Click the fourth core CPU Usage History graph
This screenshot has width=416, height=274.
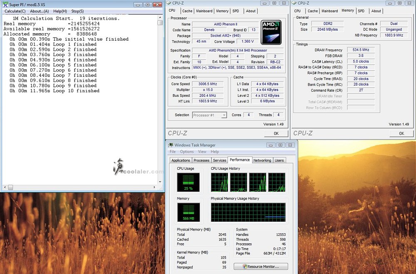(x=277, y=182)
